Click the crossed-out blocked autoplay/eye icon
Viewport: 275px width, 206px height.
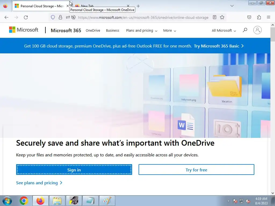[74, 17]
